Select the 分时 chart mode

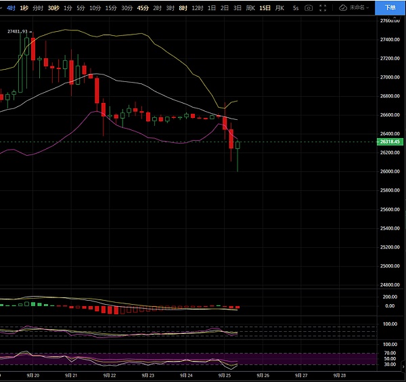coord(39,7)
